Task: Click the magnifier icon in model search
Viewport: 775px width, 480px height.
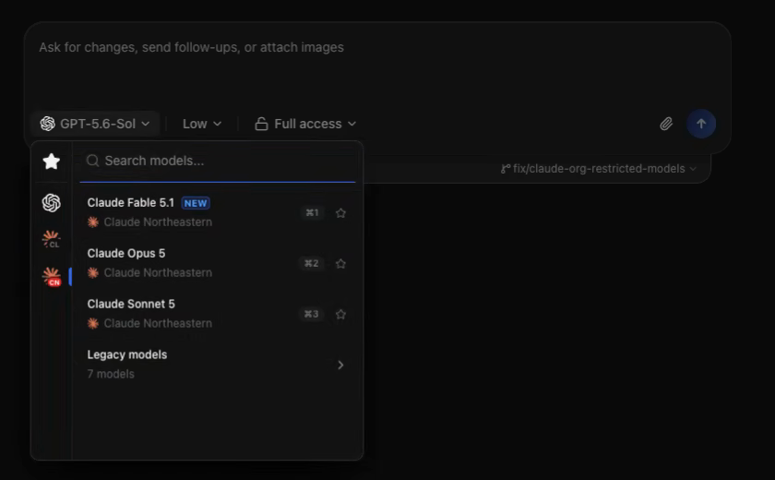Action: 92,161
